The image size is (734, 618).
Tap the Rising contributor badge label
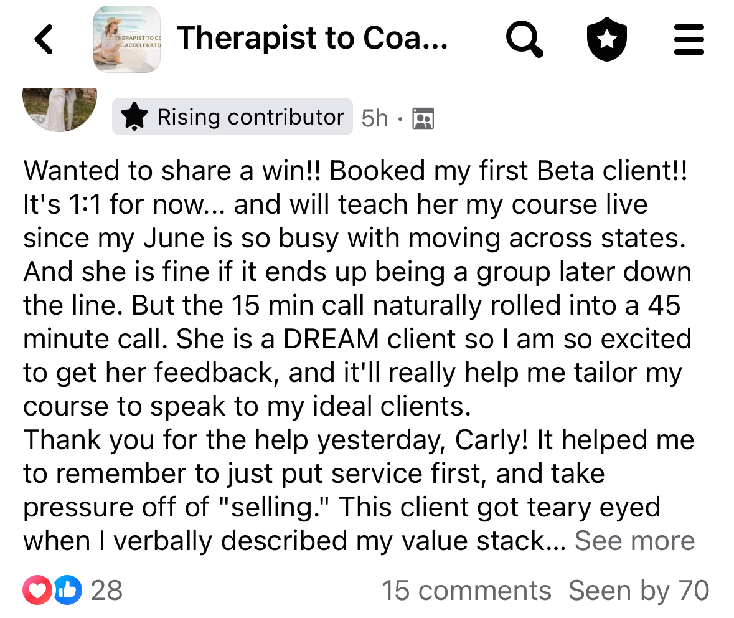pos(250,117)
